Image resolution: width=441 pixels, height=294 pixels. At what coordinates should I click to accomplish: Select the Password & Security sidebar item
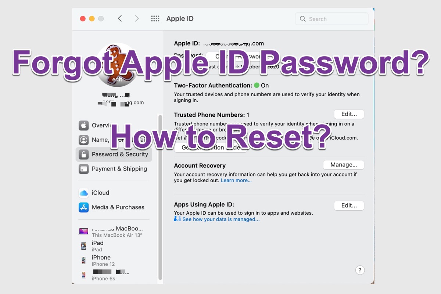click(x=119, y=154)
